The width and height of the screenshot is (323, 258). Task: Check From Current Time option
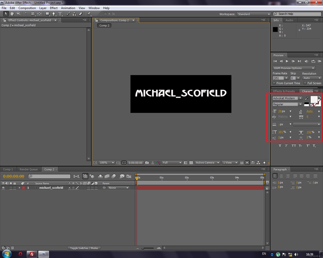274,83
